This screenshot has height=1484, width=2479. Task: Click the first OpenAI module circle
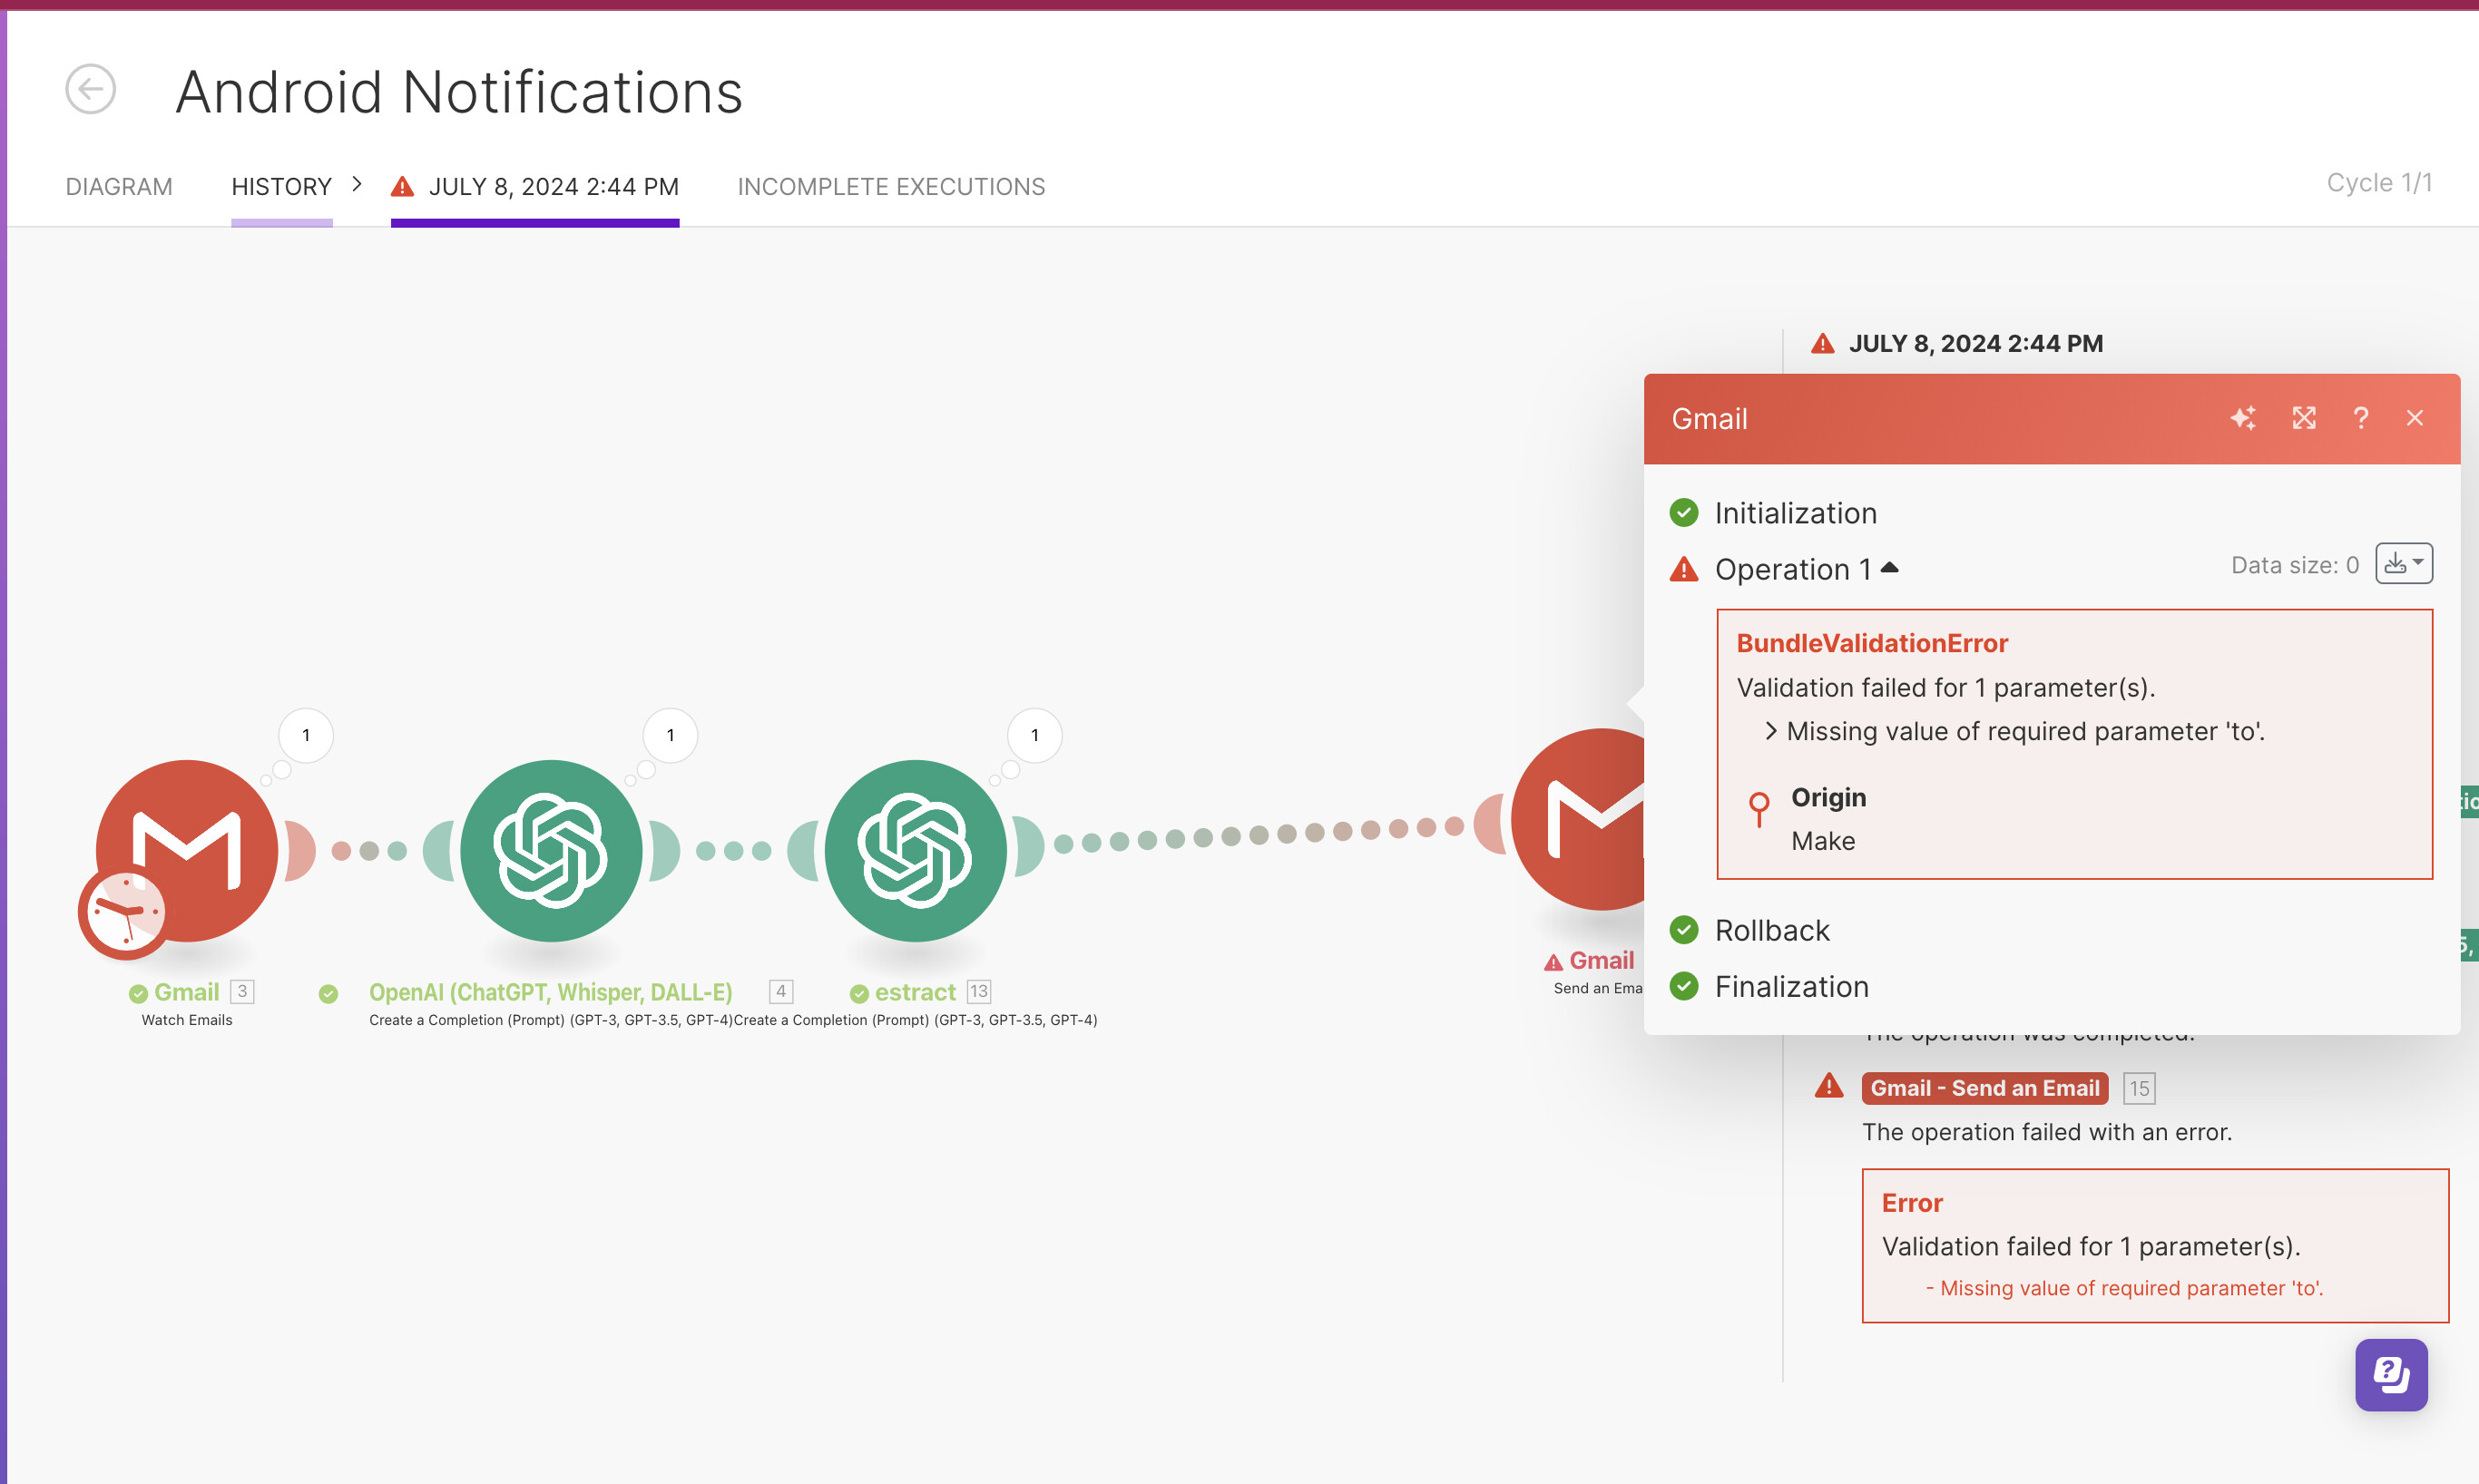pyautogui.click(x=551, y=850)
